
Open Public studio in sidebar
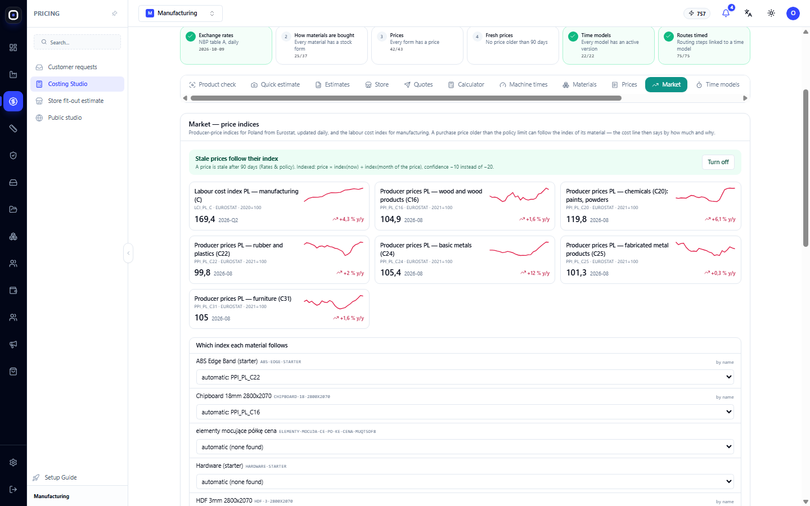click(78, 118)
